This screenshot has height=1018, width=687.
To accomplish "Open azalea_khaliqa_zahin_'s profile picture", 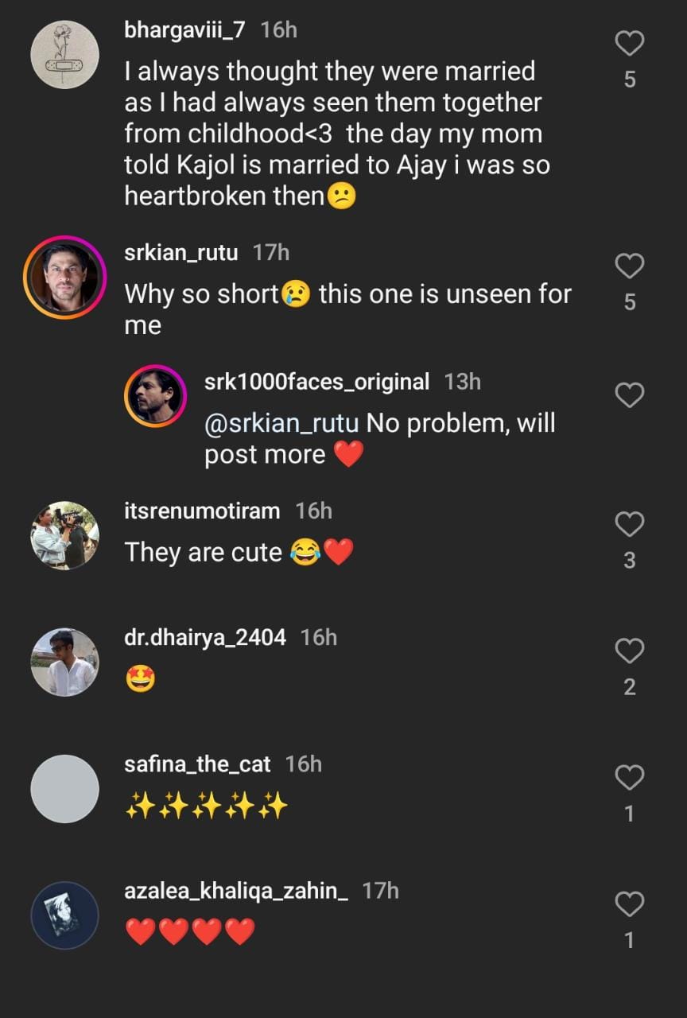I will (64, 915).
